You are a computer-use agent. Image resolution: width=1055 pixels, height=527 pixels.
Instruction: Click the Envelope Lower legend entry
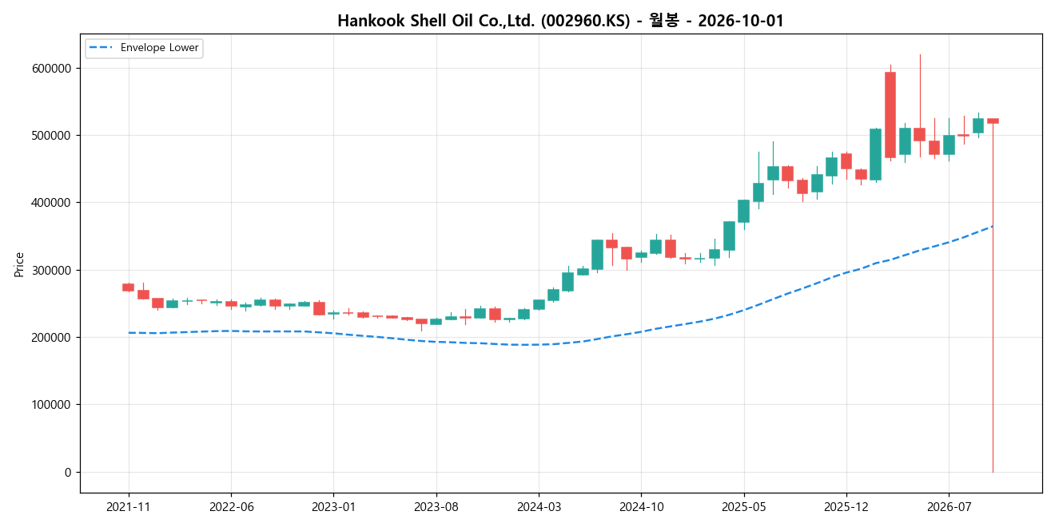point(144,48)
